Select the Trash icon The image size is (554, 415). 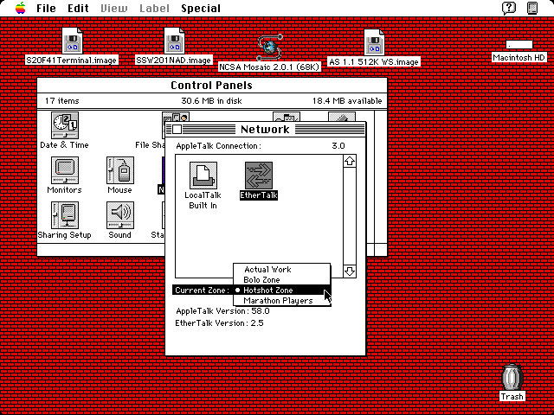tap(512, 377)
